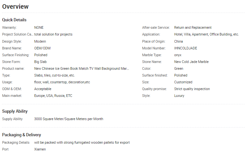This screenshot has width=245, height=155.
Task: Click the Style value Luxury
Action: click(179, 96)
